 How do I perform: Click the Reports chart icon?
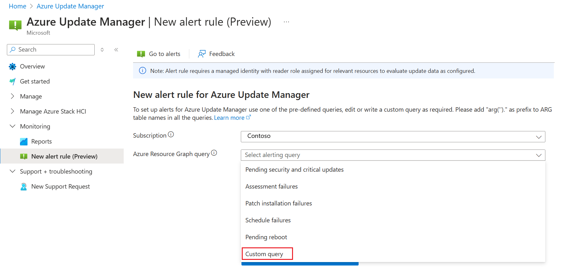point(24,142)
